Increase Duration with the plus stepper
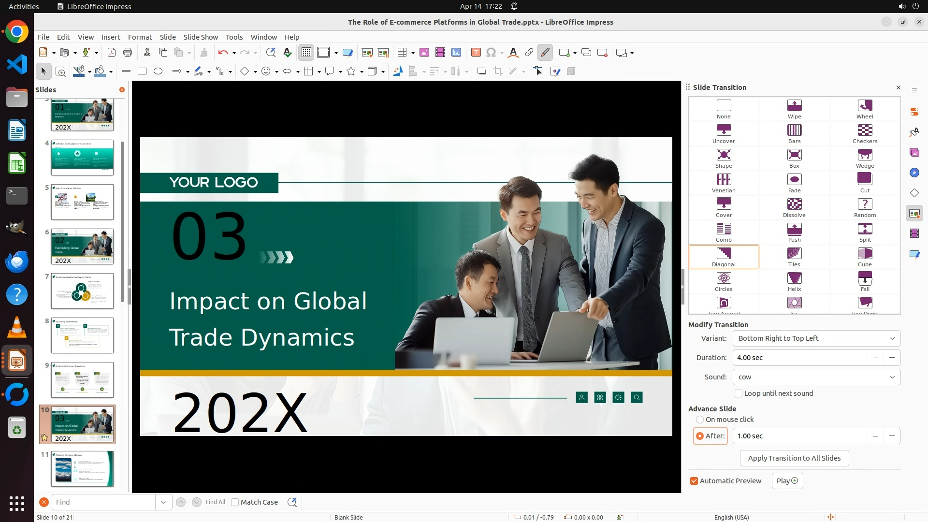 [892, 358]
